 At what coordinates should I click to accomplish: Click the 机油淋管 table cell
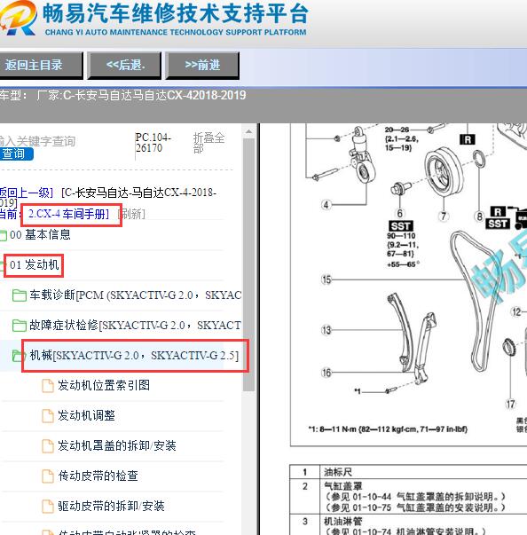pyautogui.click(x=423, y=524)
